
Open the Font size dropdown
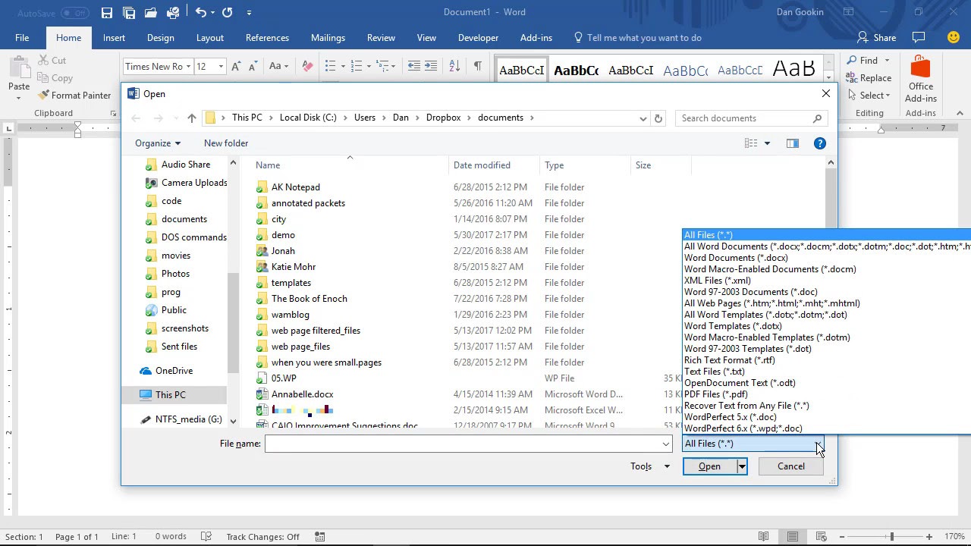pos(221,66)
